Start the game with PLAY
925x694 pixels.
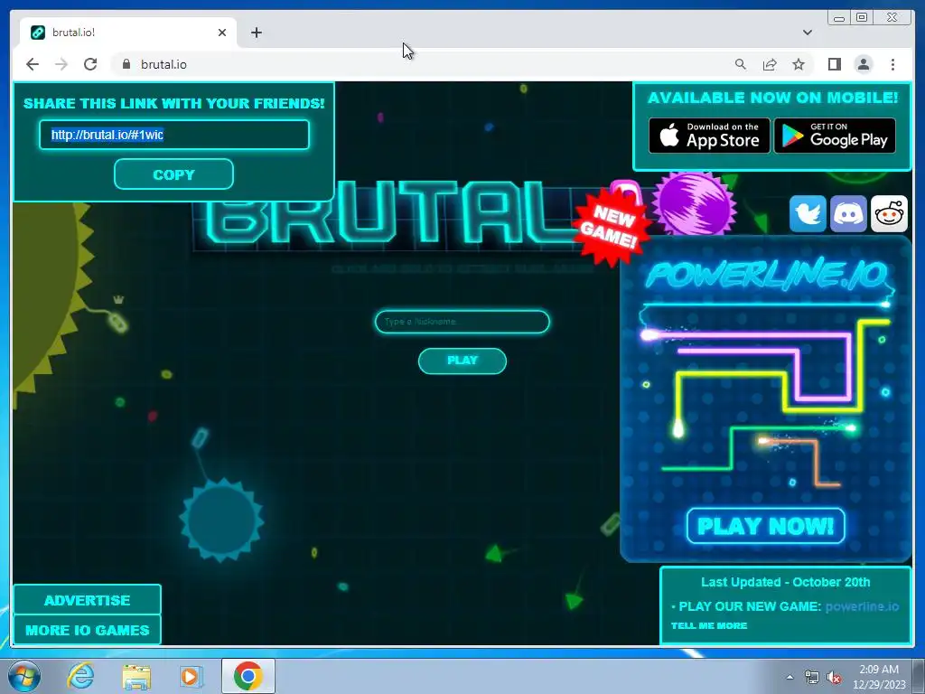[462, 361]
